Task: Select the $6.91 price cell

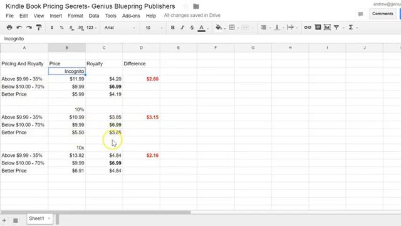Action: [67, 171]
